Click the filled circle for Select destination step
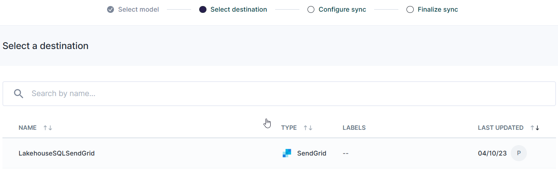 (203, 10)
